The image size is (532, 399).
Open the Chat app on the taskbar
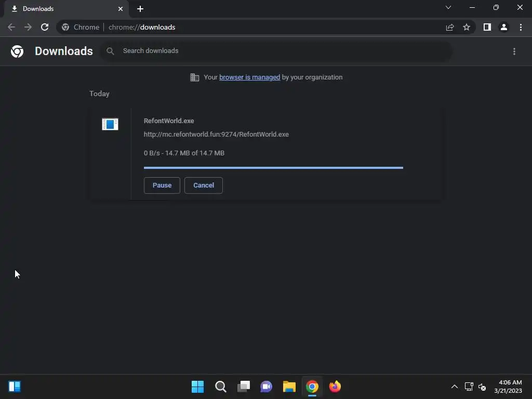coord(267,387)
